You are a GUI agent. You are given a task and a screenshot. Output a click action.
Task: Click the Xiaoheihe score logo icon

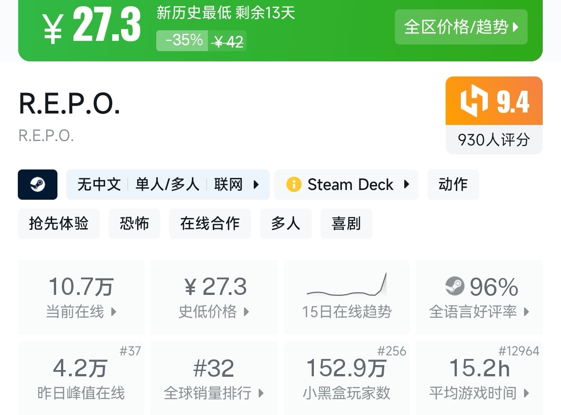pos(474,101)
